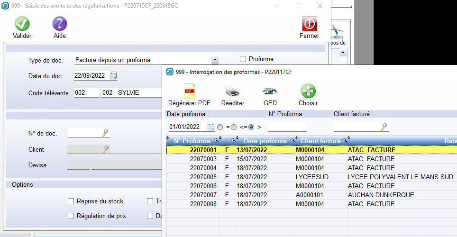Click the Régénérer PDF icon

[x=189, y=91]
